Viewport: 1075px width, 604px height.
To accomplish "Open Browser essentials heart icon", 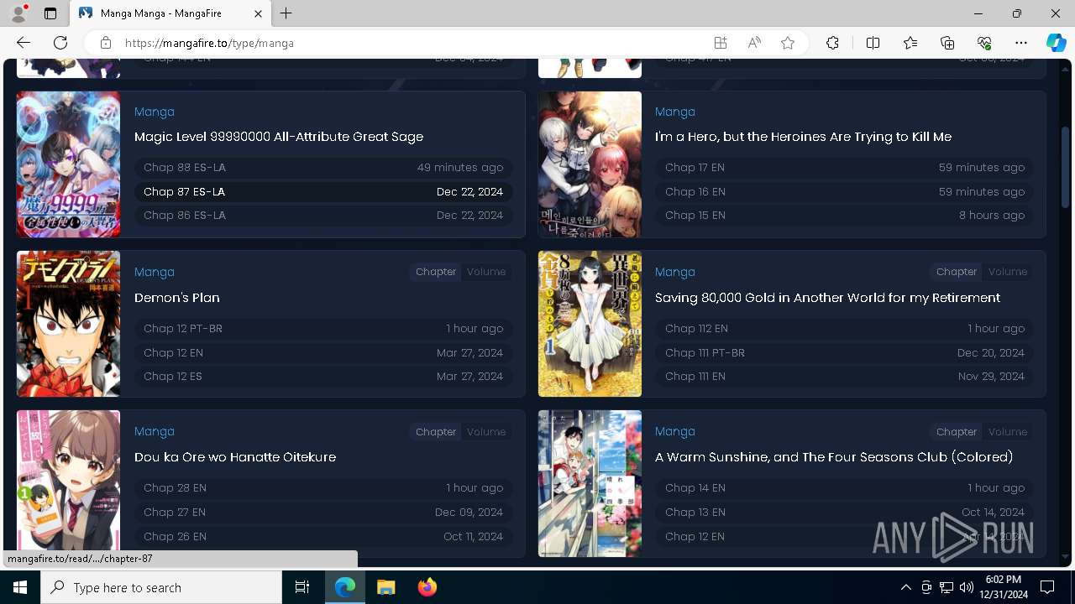I will click(984, 43).
